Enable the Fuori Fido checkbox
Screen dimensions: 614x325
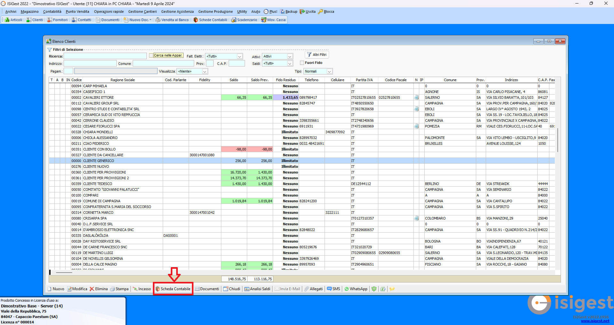point(302,63)
